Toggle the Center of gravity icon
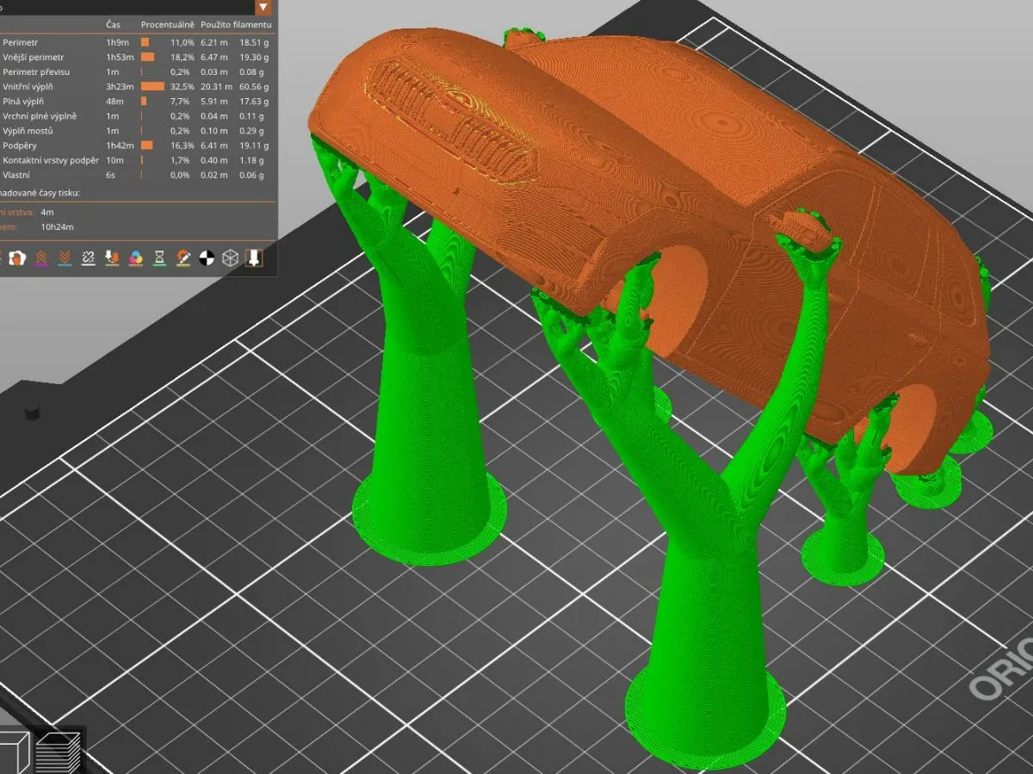 tap(207, 257)
